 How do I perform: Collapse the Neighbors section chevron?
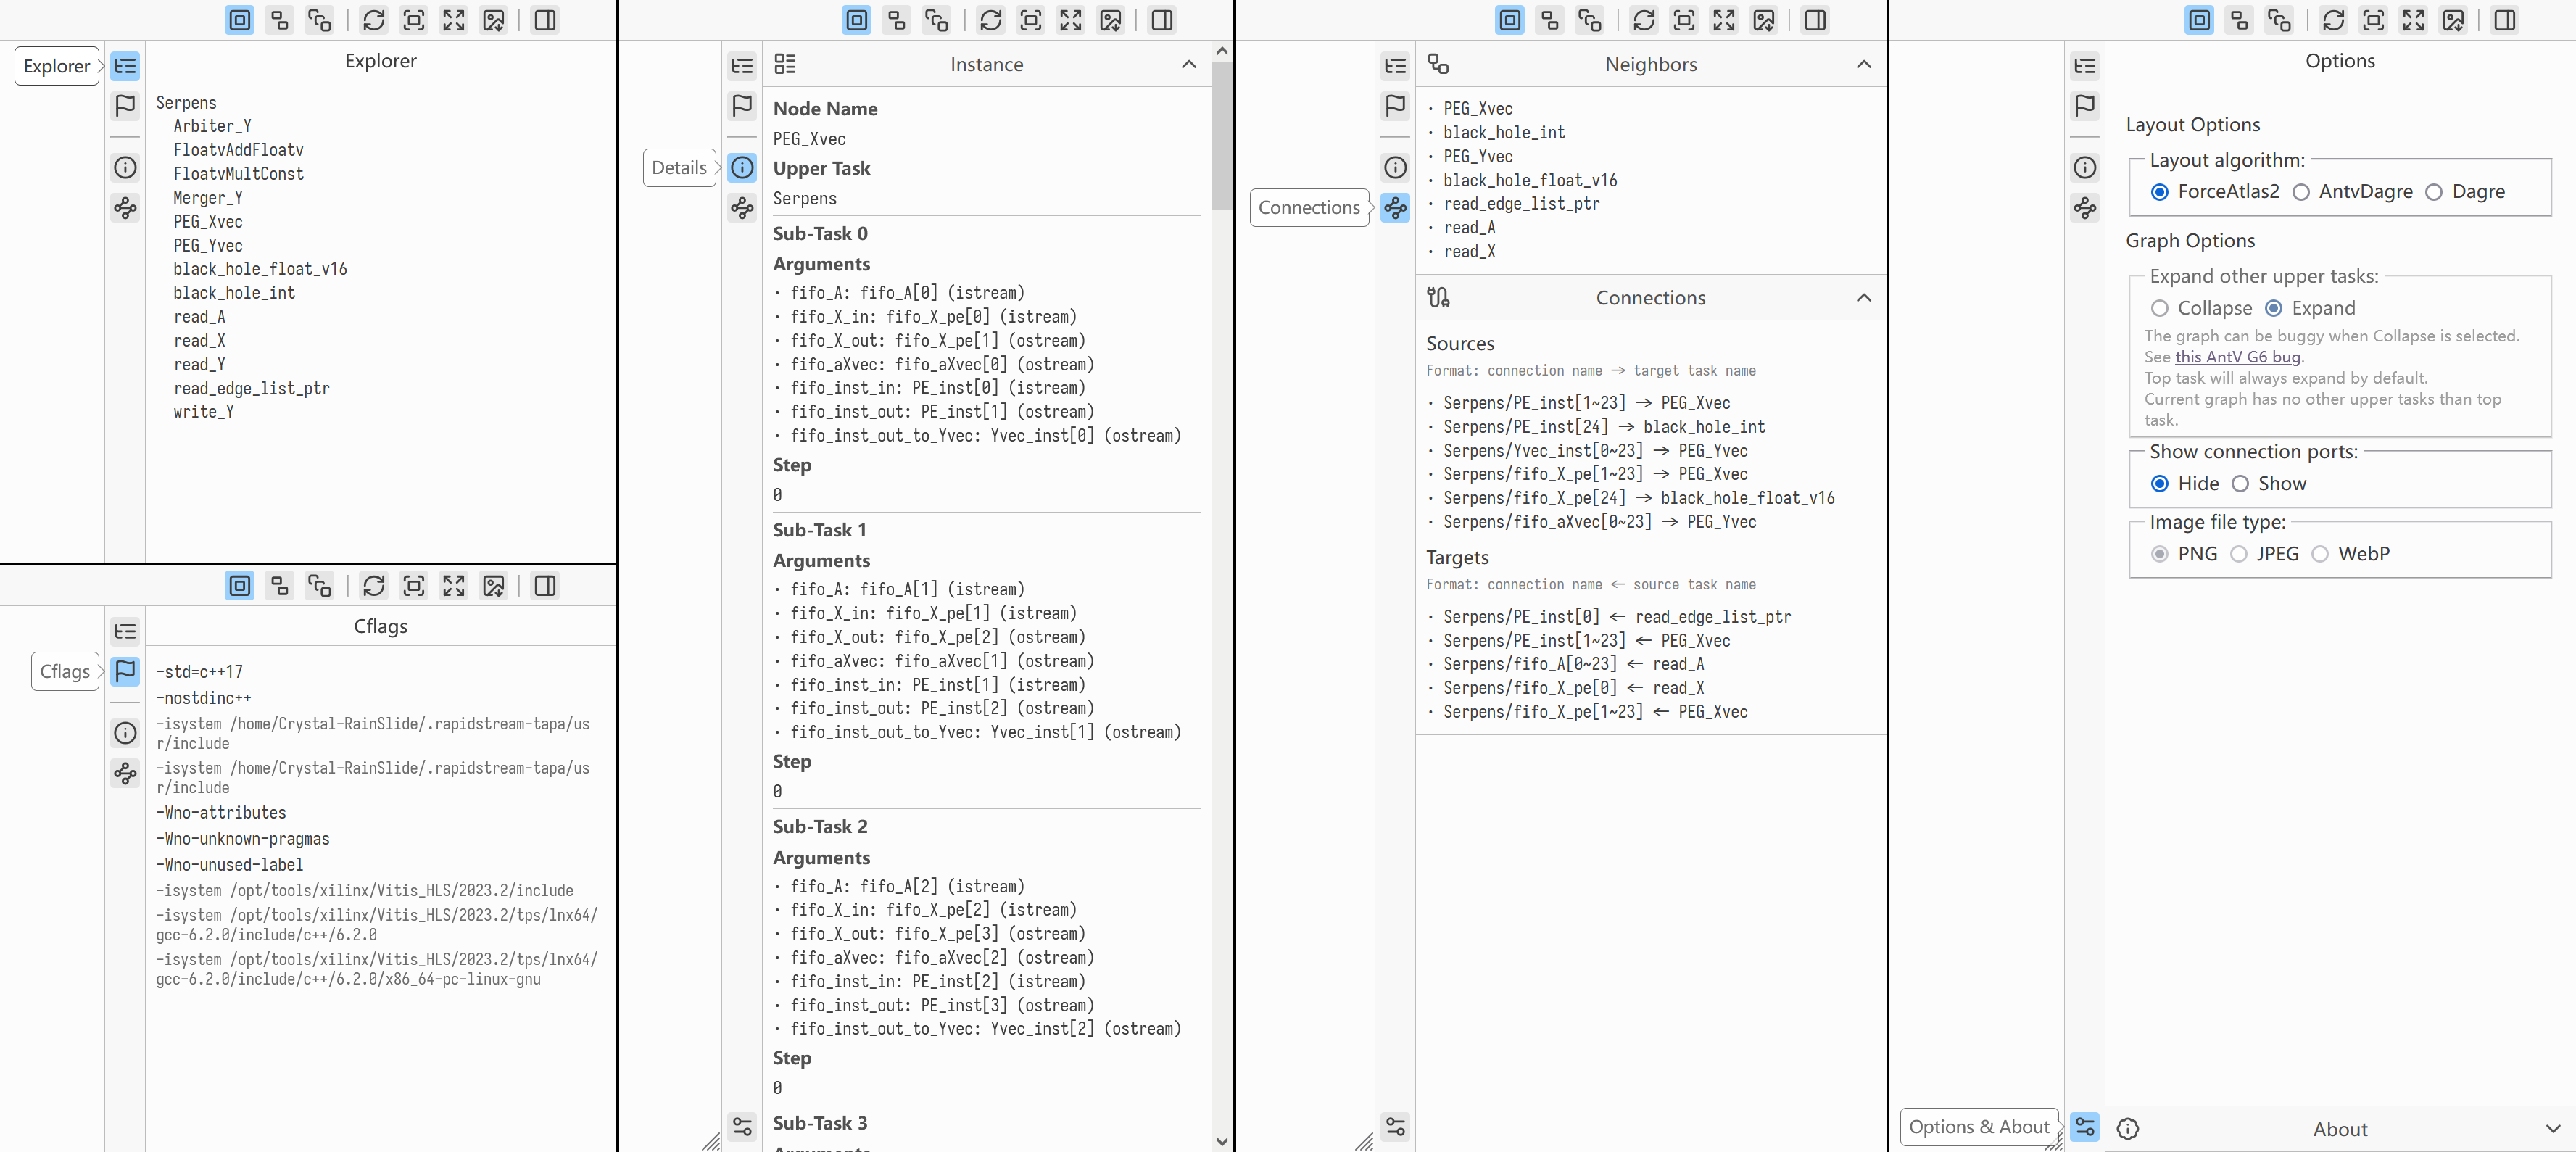coord(1863,65)
